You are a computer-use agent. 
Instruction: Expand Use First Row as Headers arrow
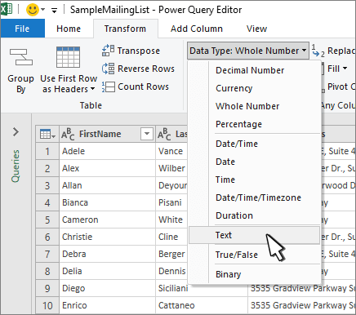[92, 89]
